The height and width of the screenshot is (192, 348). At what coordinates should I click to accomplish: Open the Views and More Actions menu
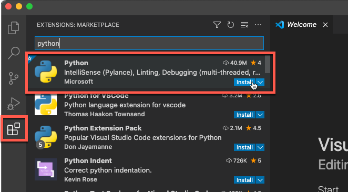coord(258,25)
